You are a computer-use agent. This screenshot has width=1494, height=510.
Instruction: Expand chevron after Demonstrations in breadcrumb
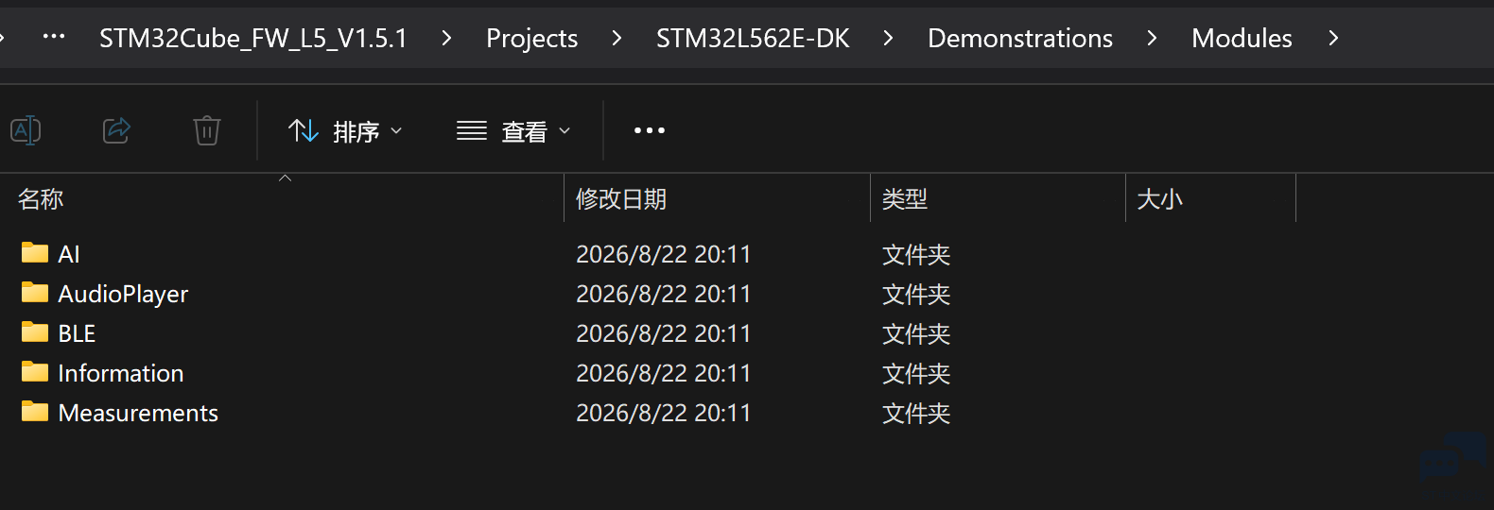1152,38
